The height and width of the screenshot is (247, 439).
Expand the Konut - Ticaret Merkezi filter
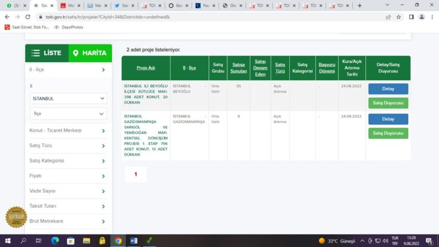click(x=68, y=130)
